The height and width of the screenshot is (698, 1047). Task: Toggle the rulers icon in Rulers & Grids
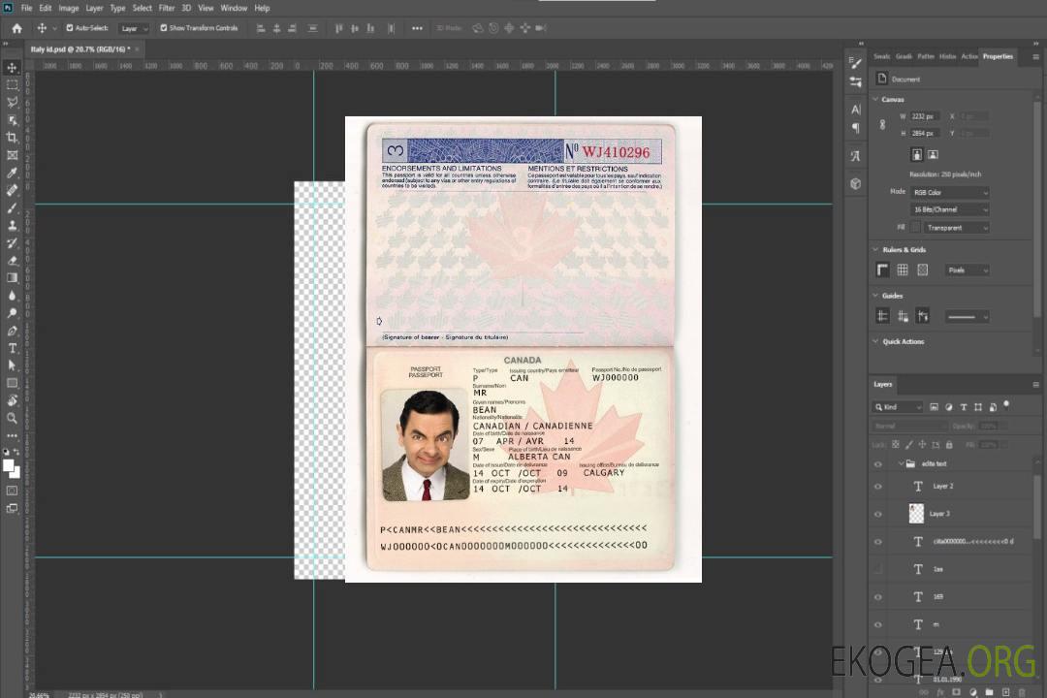[x=883, y=270]
